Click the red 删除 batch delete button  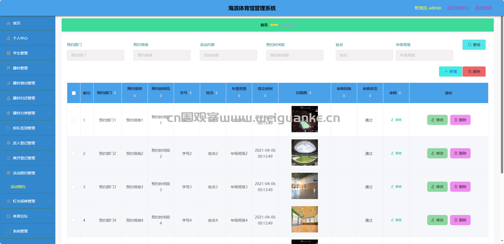[474, 72]
